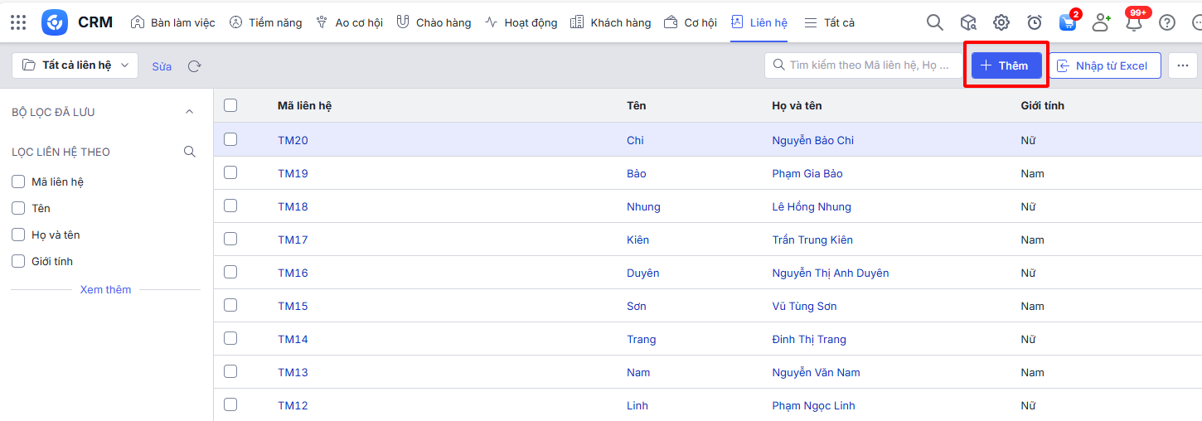Open the notifications bell icon

pyautogui.click(x=1134, y=22)
